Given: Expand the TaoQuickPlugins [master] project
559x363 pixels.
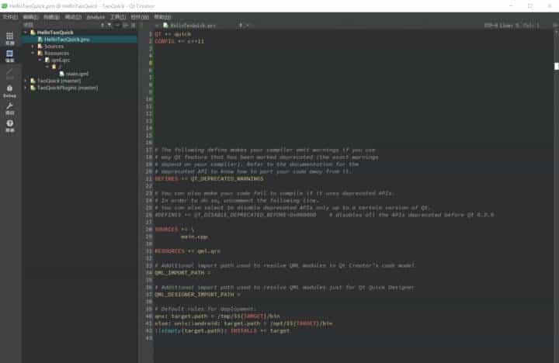Looking at the screenshot, I should 26,88.
